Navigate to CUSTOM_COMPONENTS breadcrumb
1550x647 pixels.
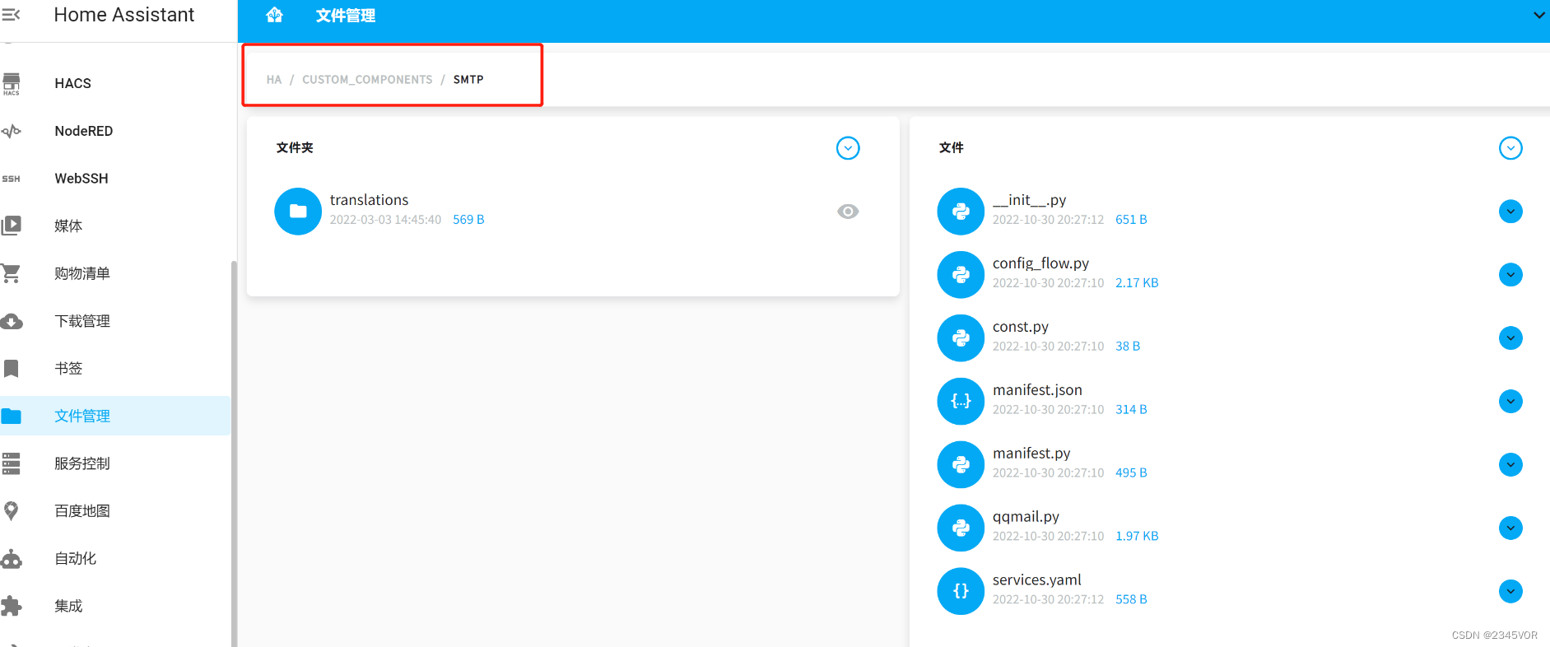point(367,80)
